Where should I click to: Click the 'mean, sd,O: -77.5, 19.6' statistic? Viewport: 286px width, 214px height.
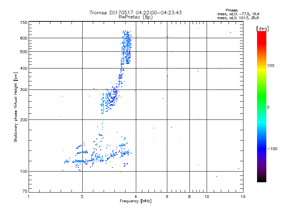tap(238, 14)
